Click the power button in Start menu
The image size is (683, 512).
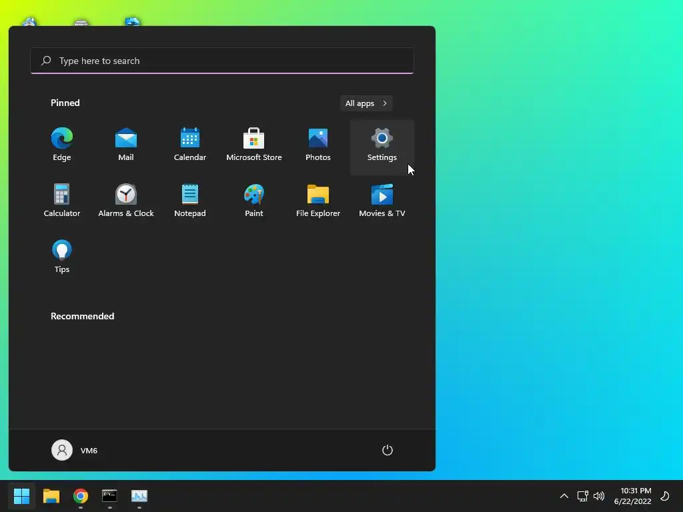(x=388, y=450)
